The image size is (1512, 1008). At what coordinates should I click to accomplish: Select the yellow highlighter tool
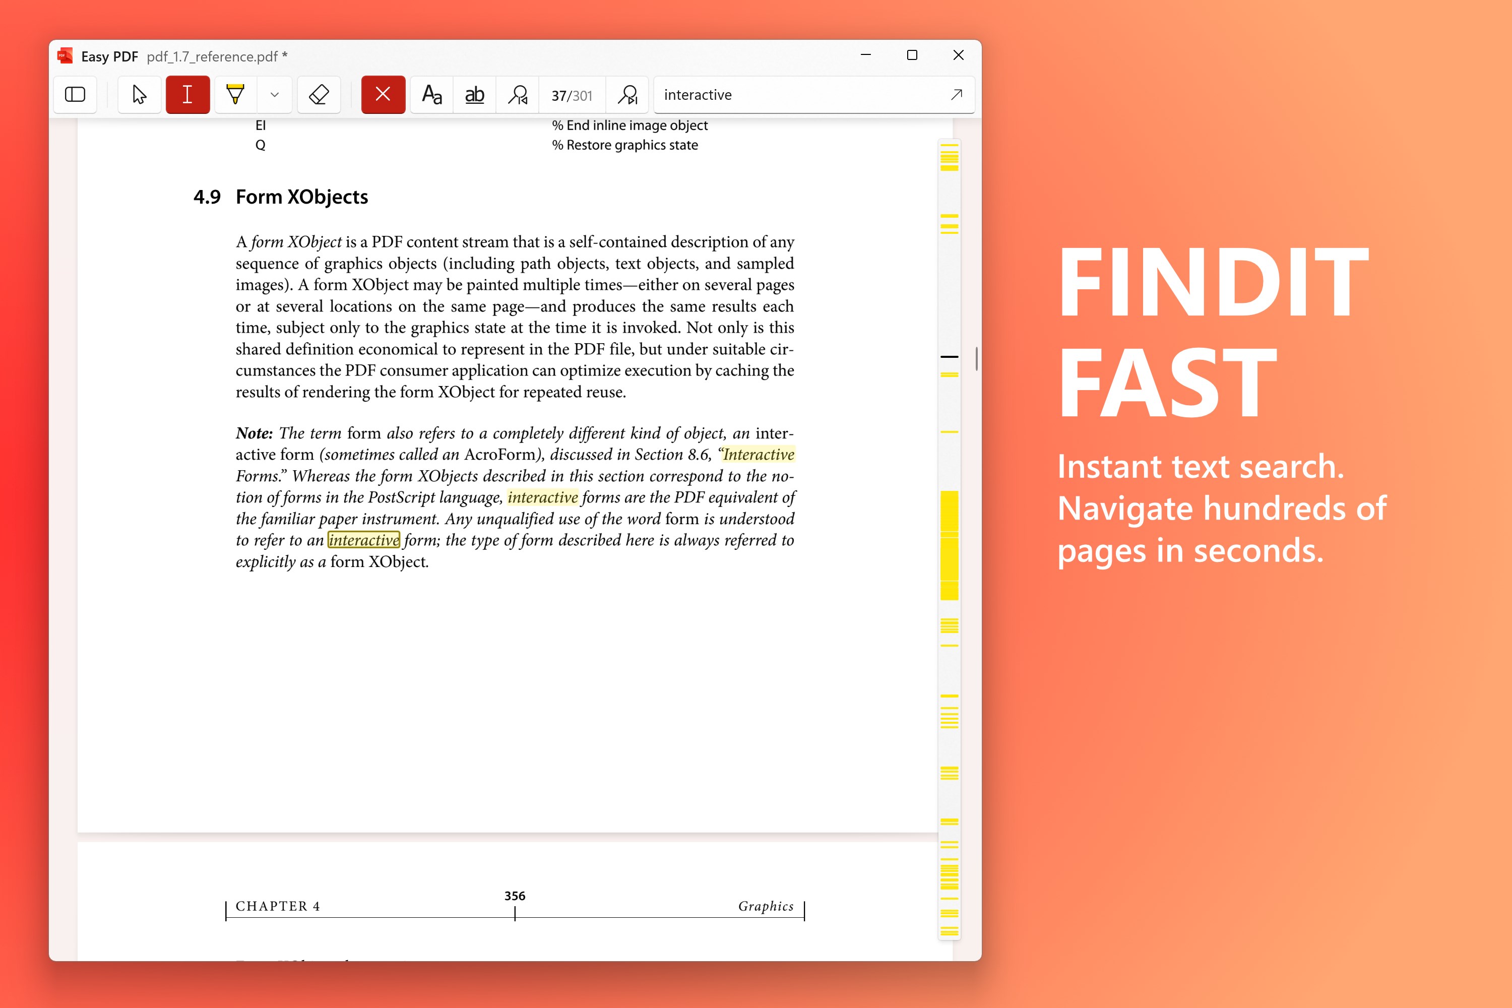pos(236,95)
